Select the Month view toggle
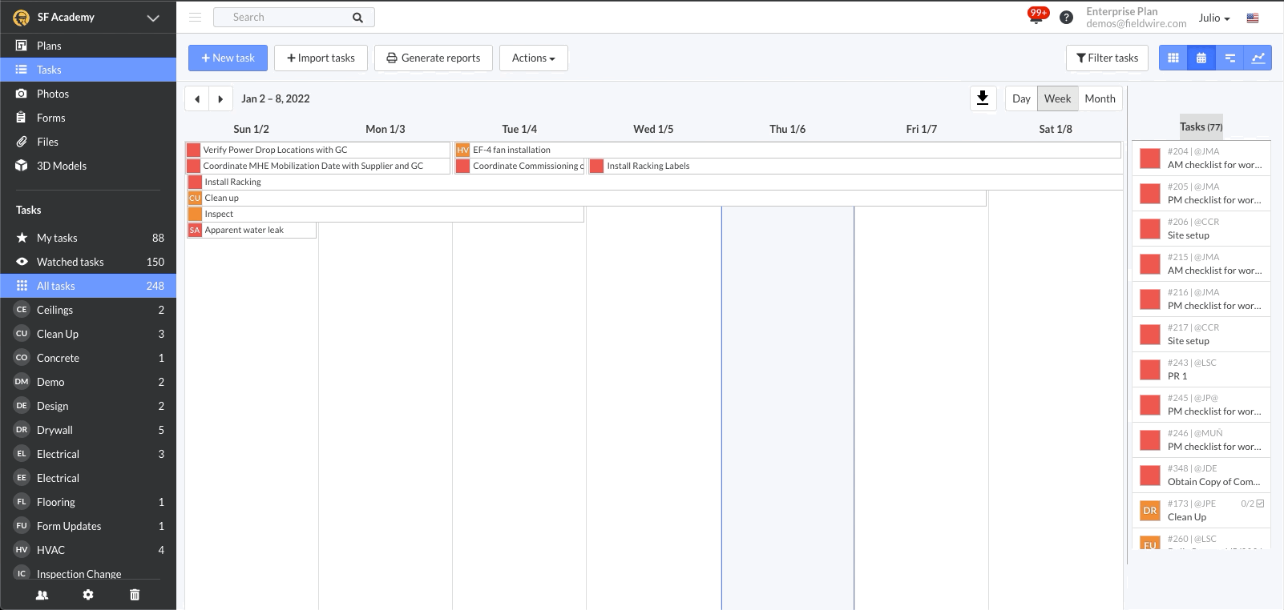Image resolution: width=1284 pixels, height=610 pixels. (1100, 98)
